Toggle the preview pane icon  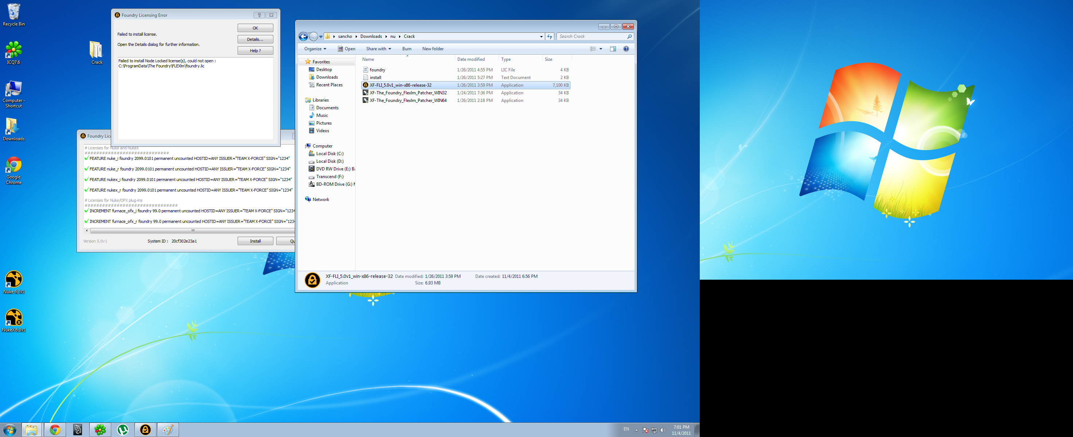[x=613, y=49]
